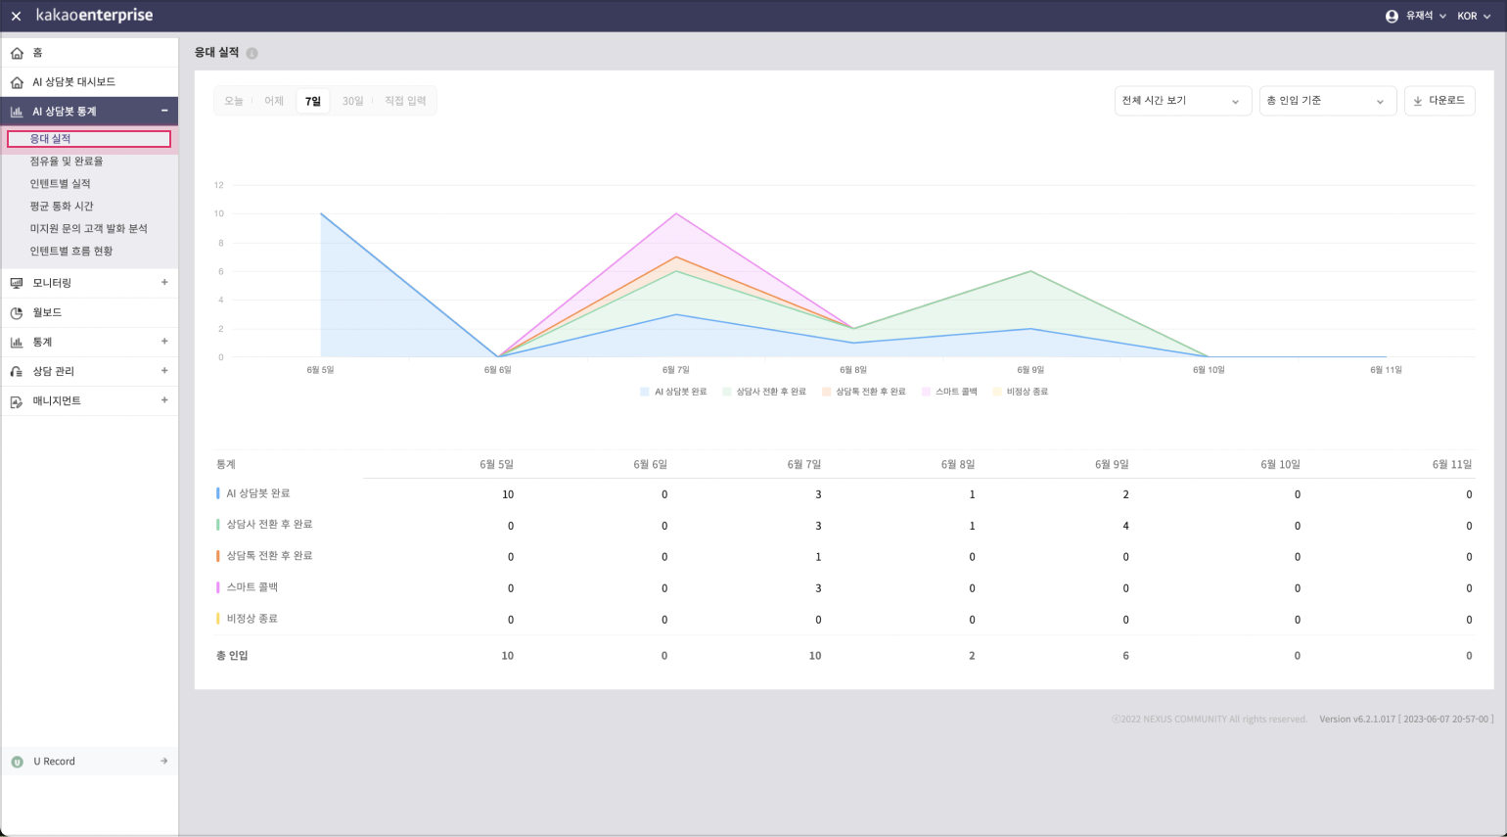Click the 매니지먼트 edit icon
Screen dimensions: 1507x837
[x=17, y=401]
